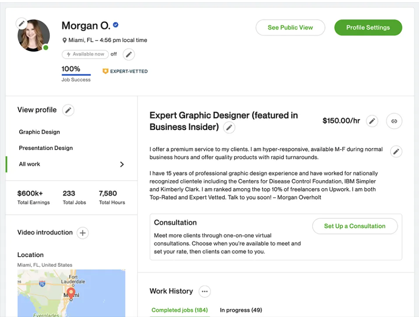
Task: Select Presentation Design specialized profile
Action: click(x=46, y=148)
